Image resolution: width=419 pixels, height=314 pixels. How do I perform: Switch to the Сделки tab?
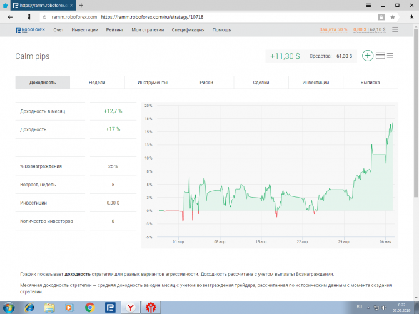pos(261,83)
